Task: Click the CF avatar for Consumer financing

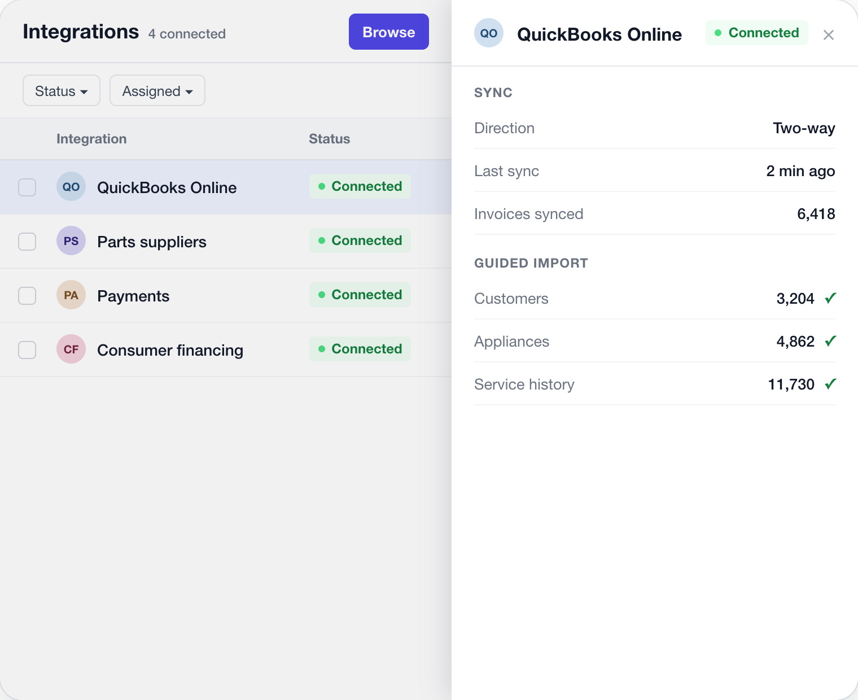Action: pos(71,349)
